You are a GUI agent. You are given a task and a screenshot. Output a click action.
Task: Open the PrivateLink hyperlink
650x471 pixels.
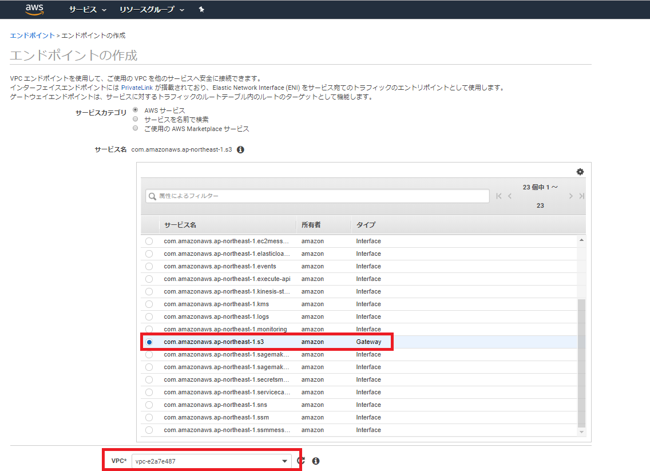point(137,88)
